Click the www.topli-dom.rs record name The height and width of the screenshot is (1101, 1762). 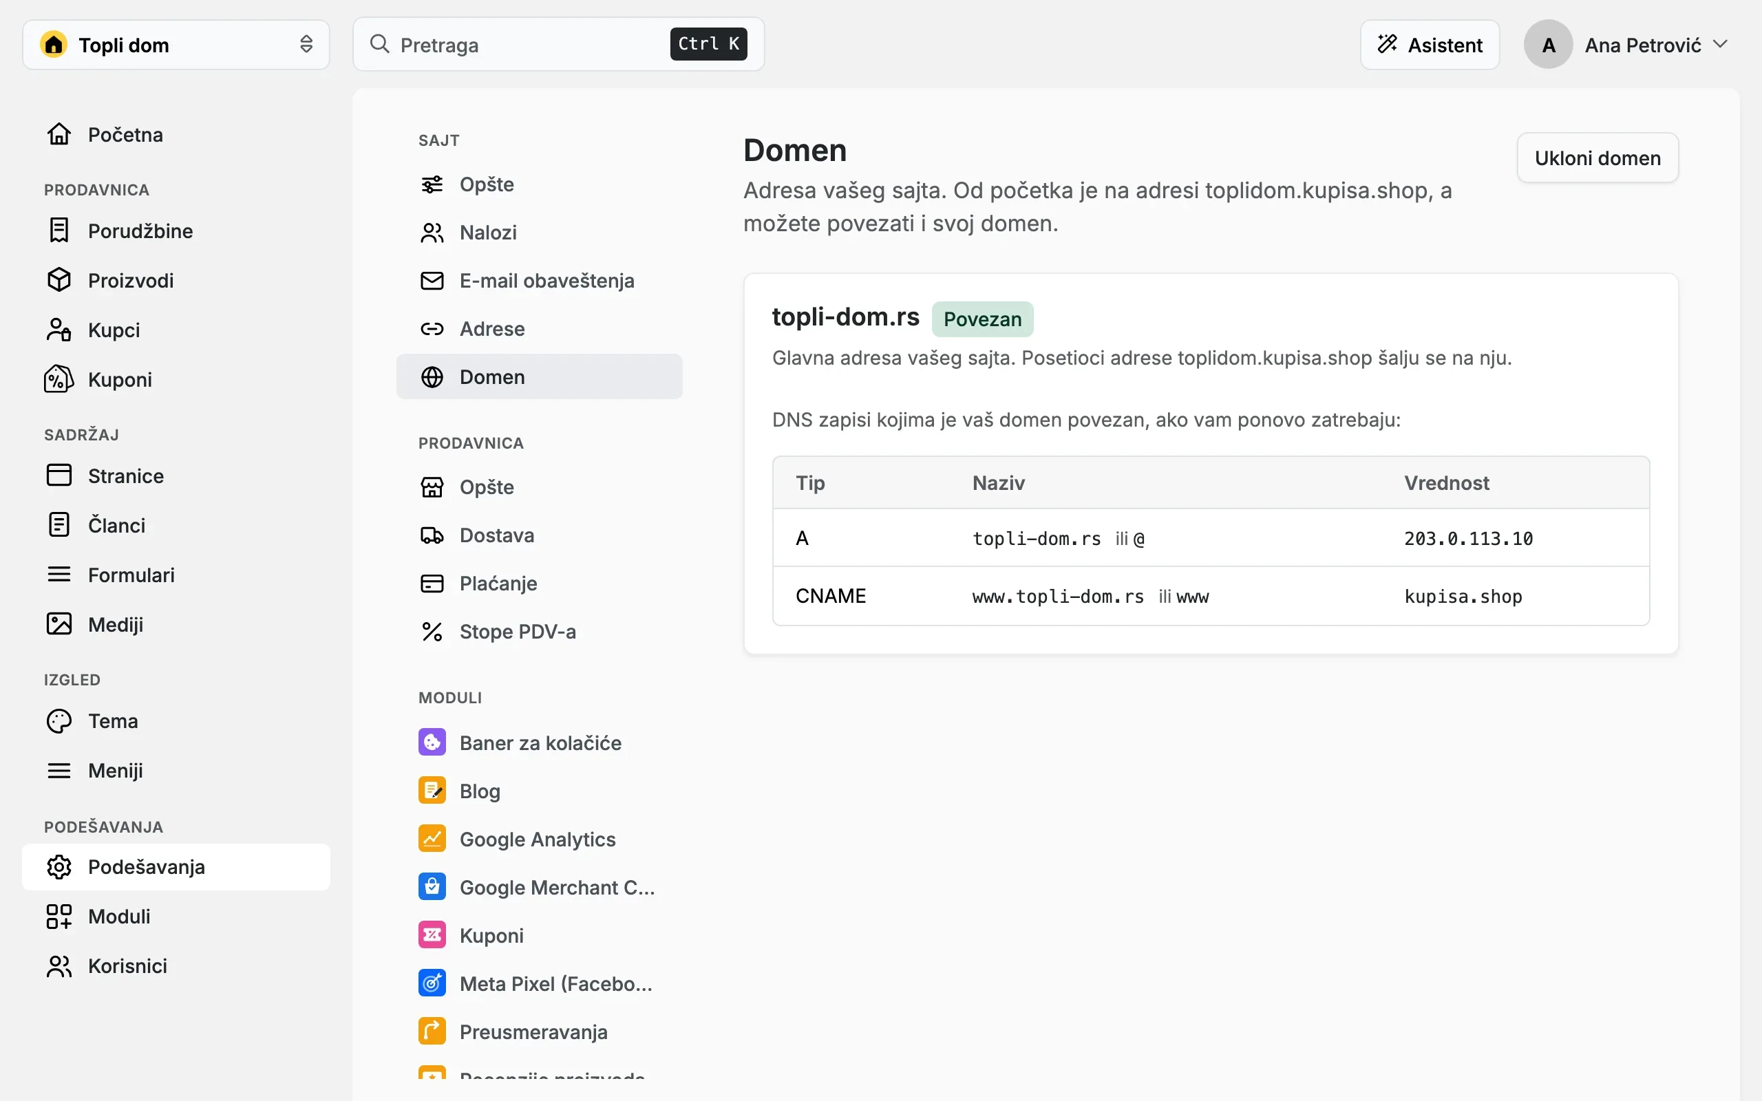click(x=1058, y=597)
